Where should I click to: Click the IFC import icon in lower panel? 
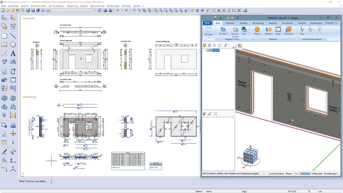209,114
